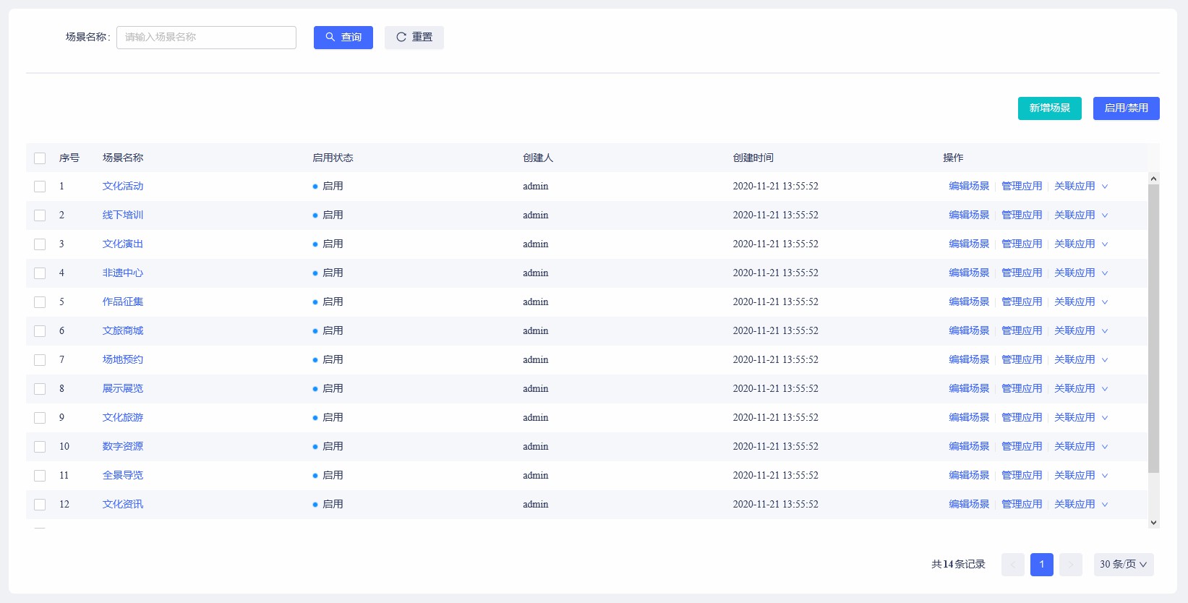Click the 查询 search button

tap(343, 38)
